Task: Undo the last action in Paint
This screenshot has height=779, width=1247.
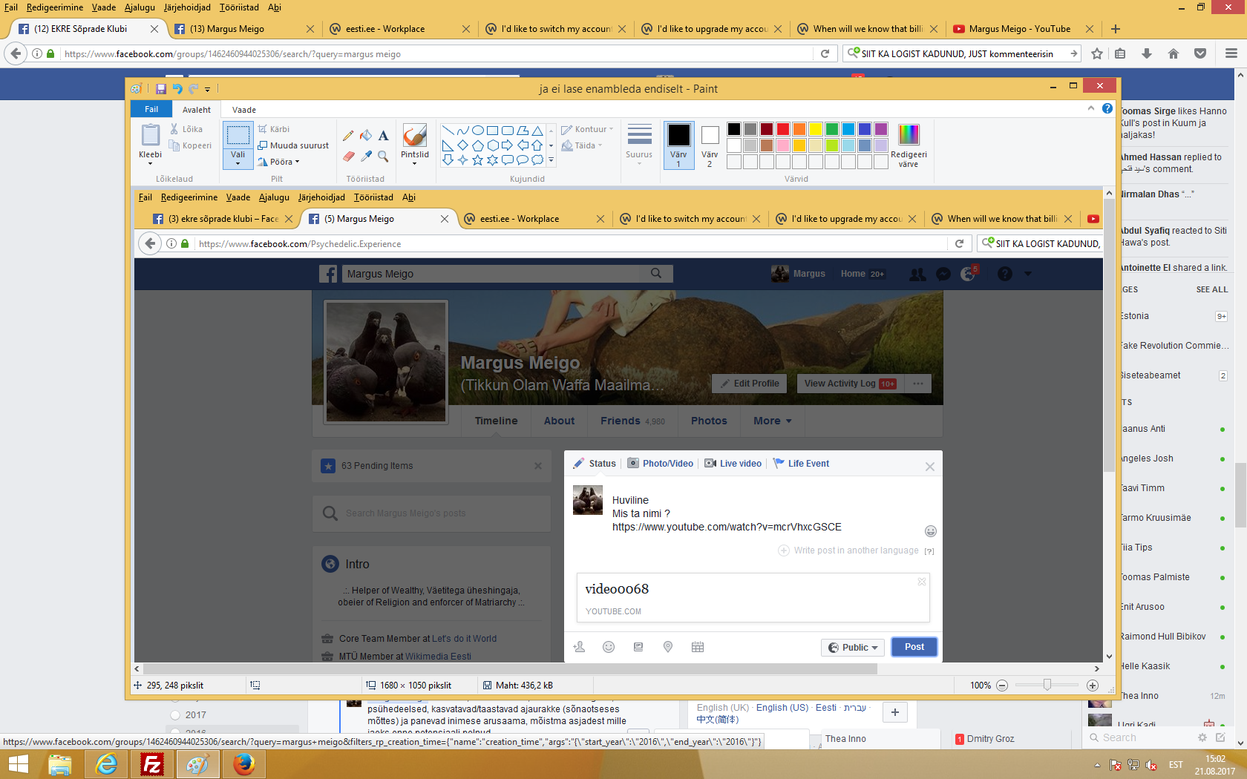Action: [177, 89]
